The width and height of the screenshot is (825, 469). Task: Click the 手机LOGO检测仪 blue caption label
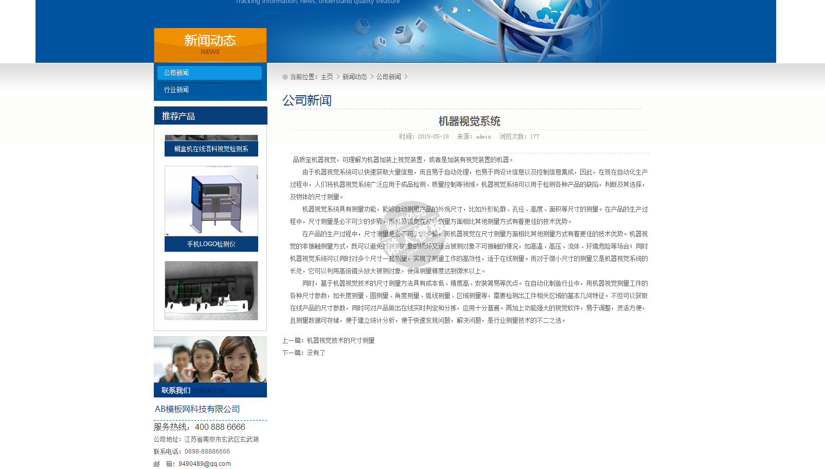(x=211, y=244)
